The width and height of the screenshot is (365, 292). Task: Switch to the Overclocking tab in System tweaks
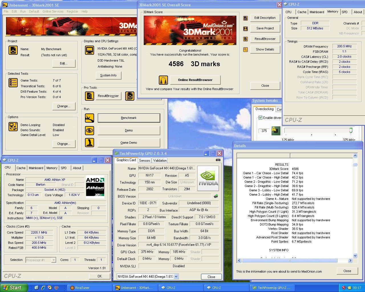tap(264, 109)
